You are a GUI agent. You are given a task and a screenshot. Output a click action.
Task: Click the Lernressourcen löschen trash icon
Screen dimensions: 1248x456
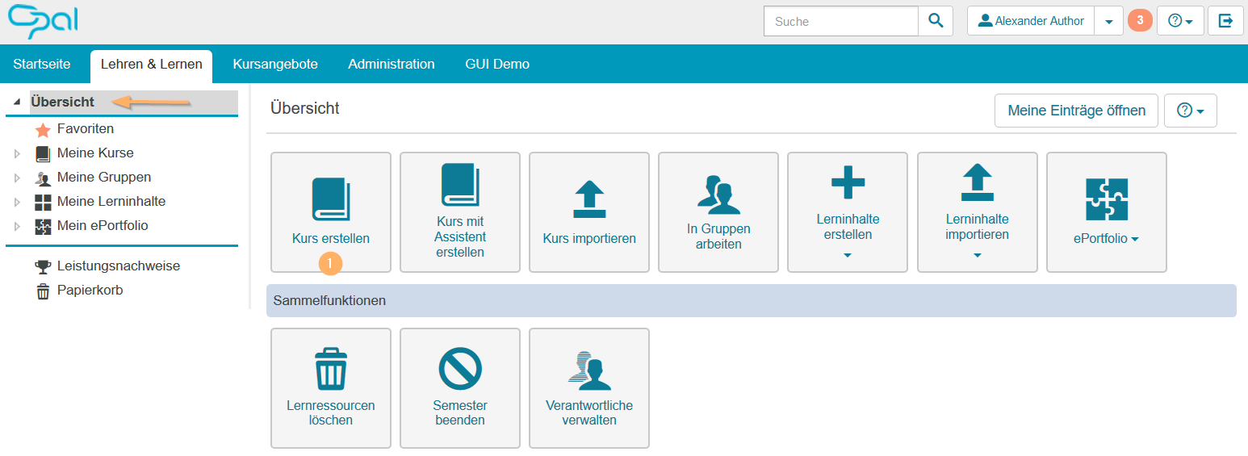(x=330, y=370)
